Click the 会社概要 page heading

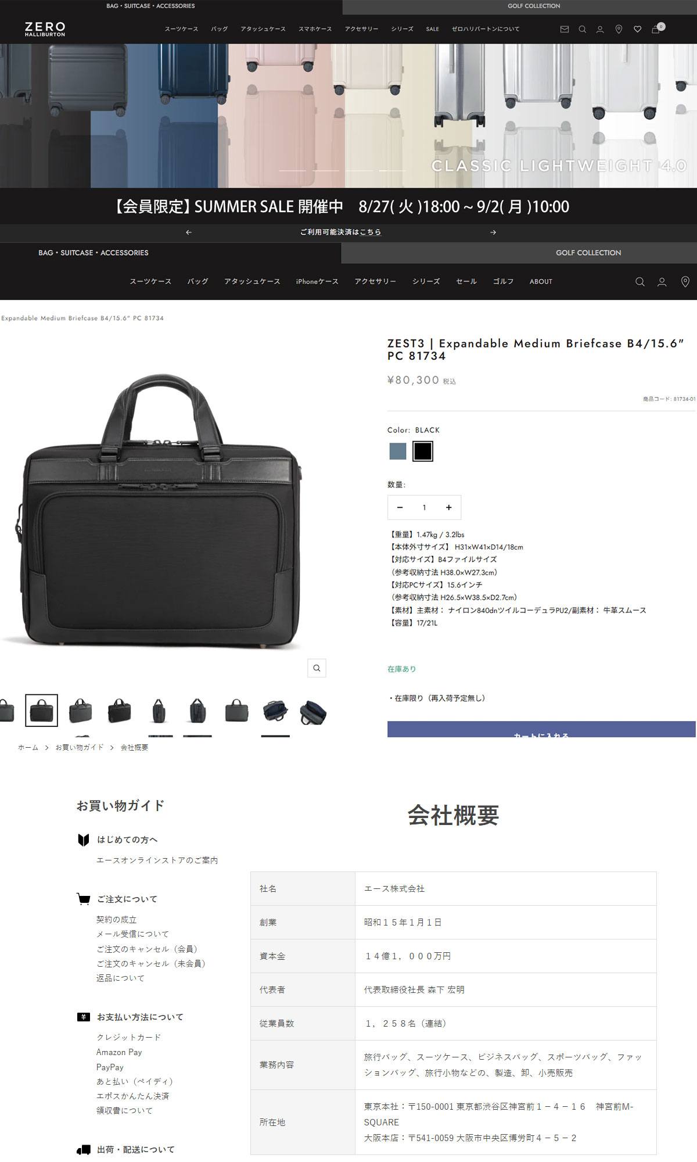tap(453, 816)
